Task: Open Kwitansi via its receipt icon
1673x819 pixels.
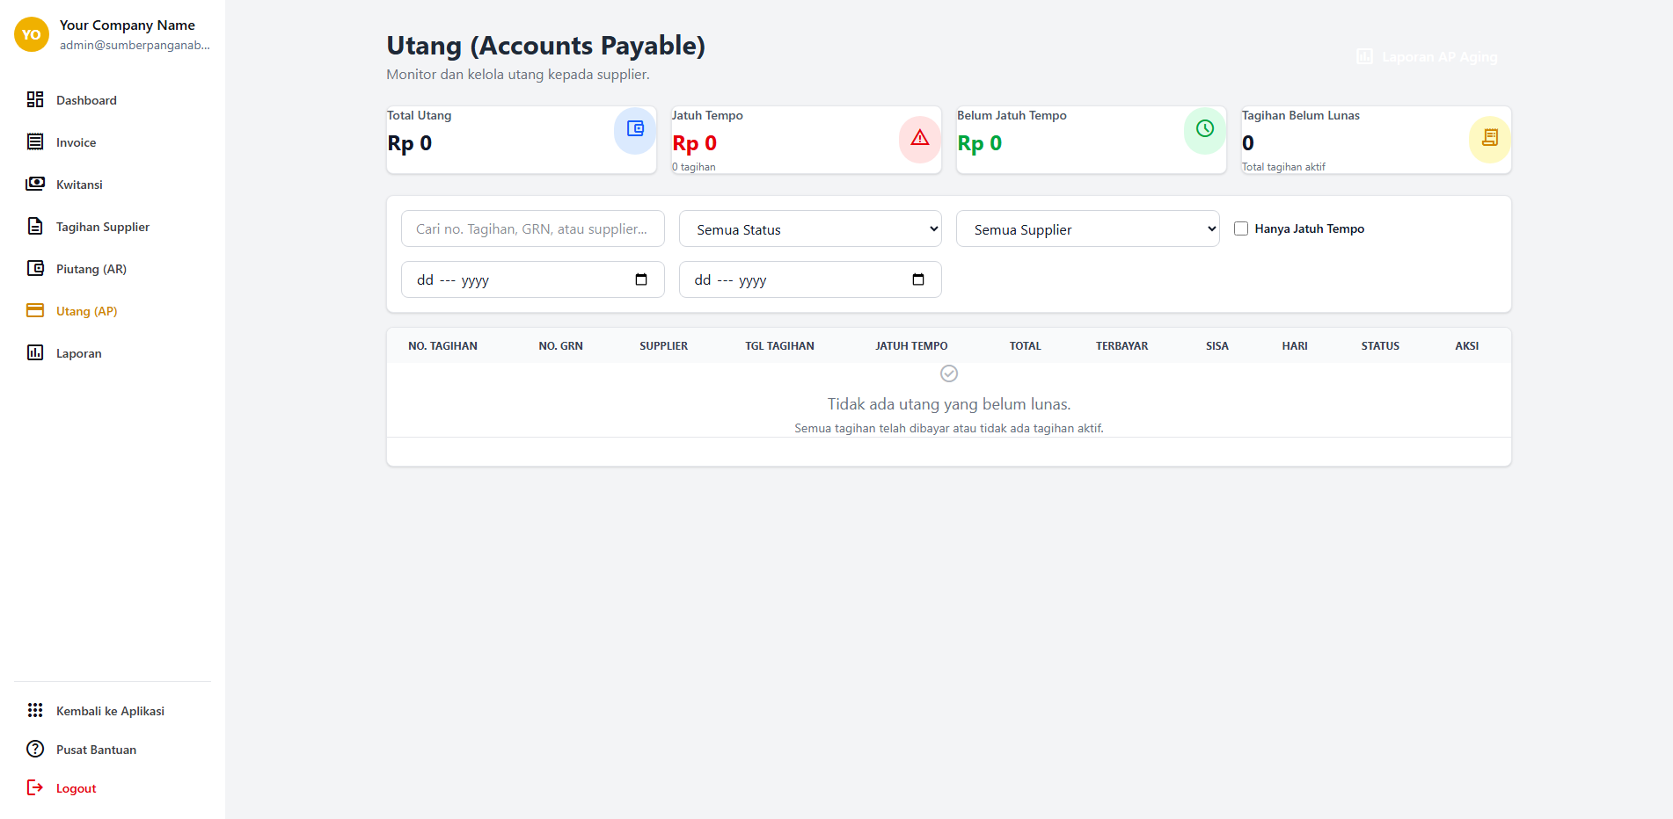Action: point(35,184)
